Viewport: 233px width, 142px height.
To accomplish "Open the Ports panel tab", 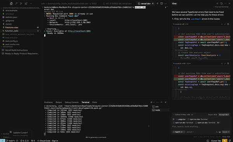I will pyautogui.click(x=94, y=102).
